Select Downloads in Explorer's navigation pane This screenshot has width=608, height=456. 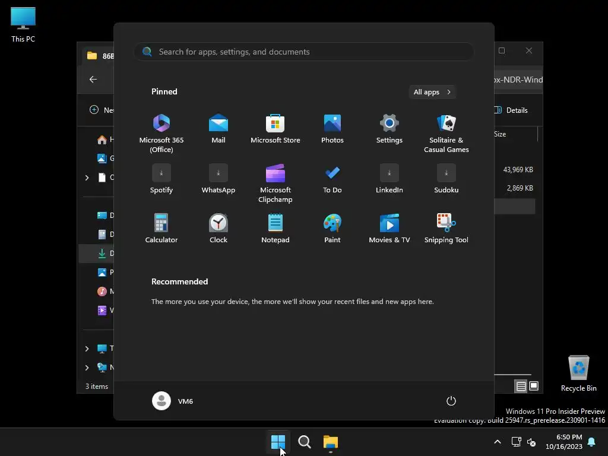[97, 253]
